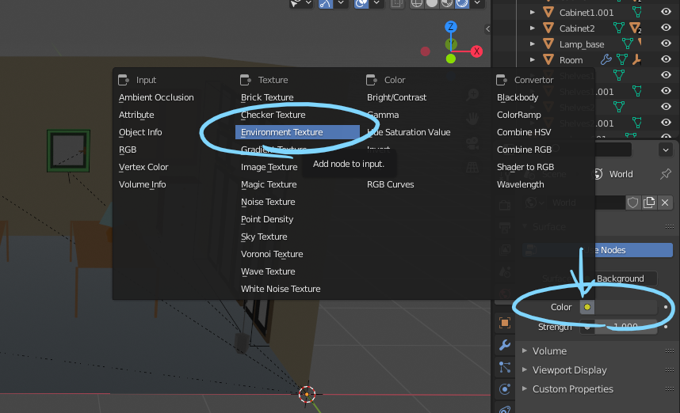Image resolution: width=680 pixels, height=413 pixels.
Task: Choose RGB Curves from Color column
Action: 390,184
